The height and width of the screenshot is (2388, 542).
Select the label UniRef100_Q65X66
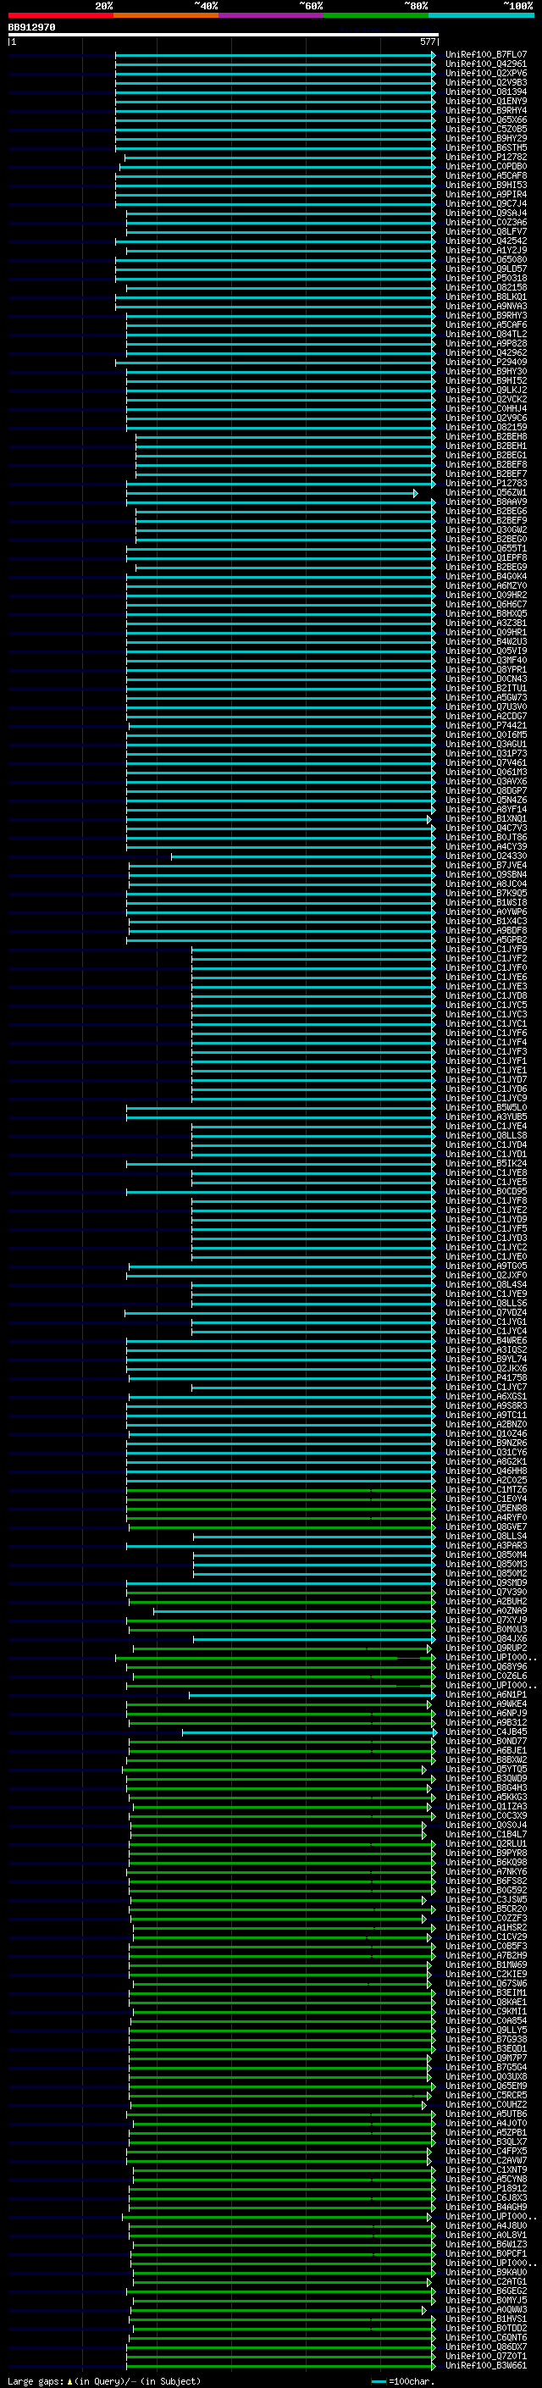click(x=486, y=119)
